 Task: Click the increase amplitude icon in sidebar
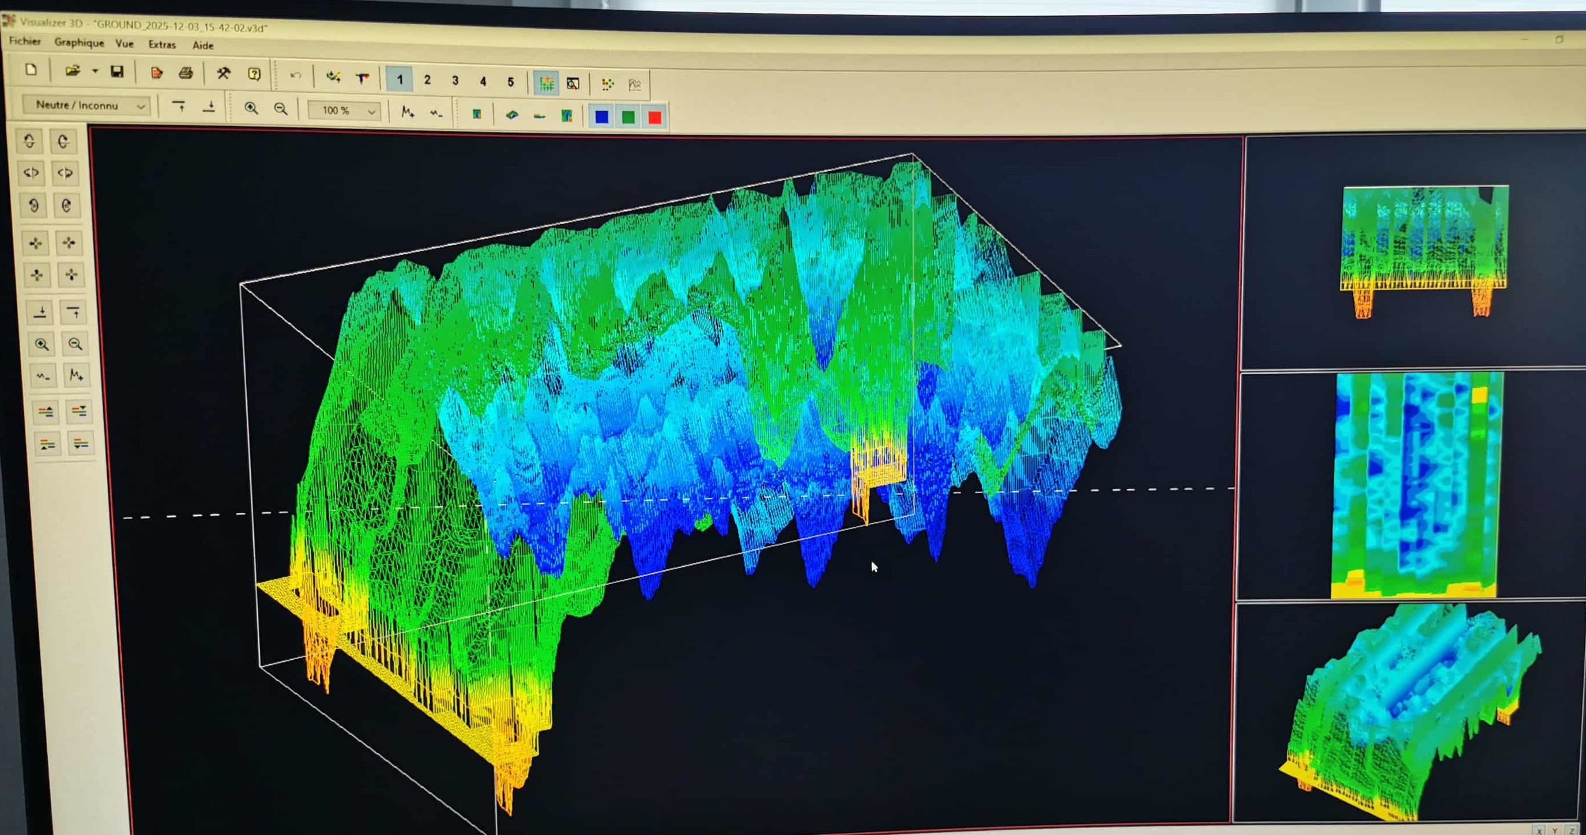76,375
